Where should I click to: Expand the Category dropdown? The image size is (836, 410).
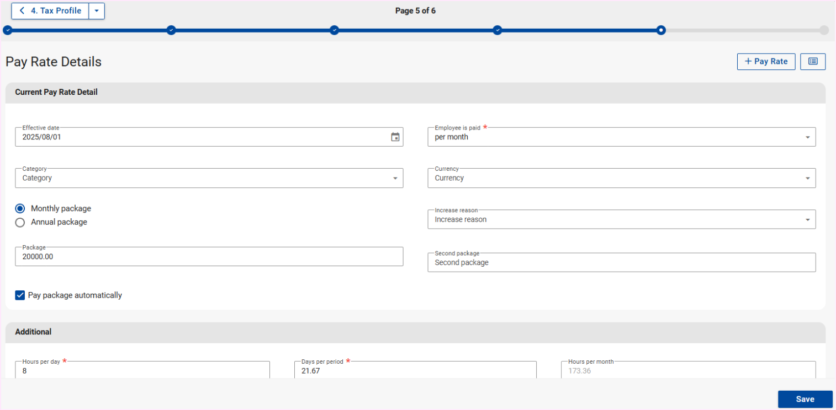(x=209, y=178)
